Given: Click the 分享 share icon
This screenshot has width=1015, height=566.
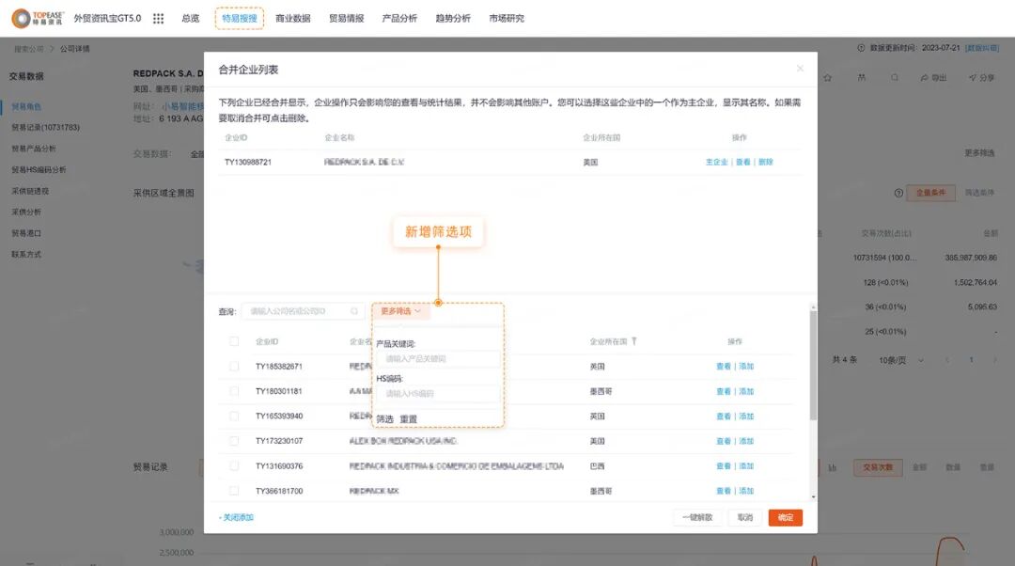Looking at the screenshot, I should click(x=973, y=78).
